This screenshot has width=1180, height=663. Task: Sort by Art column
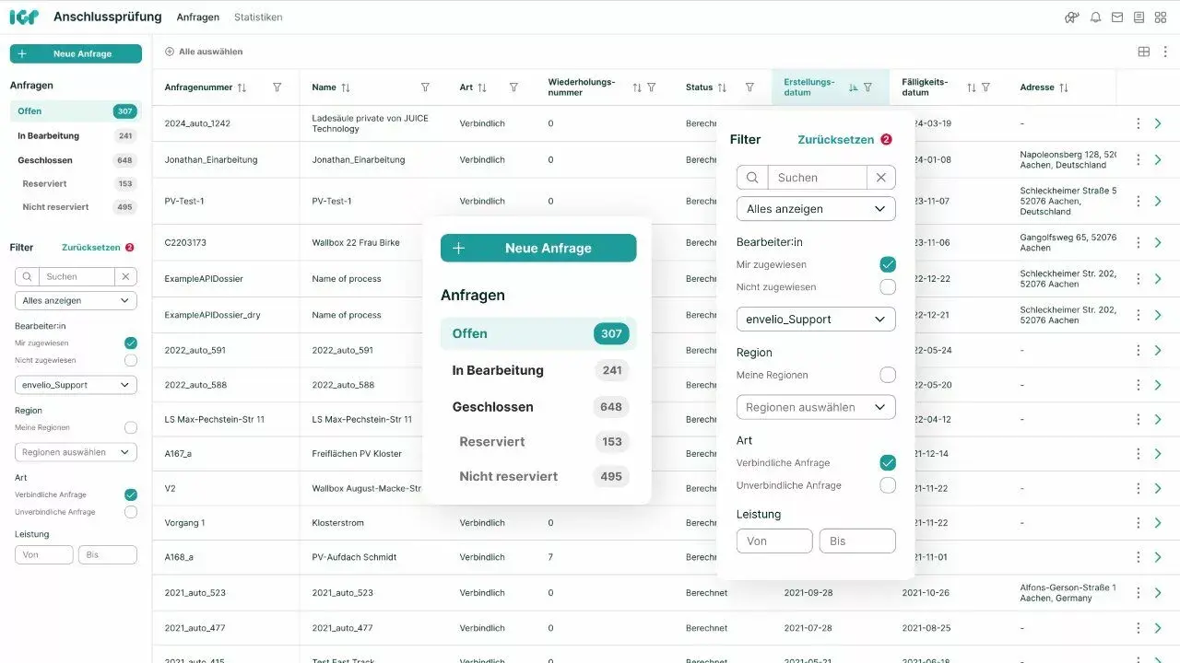482,87
